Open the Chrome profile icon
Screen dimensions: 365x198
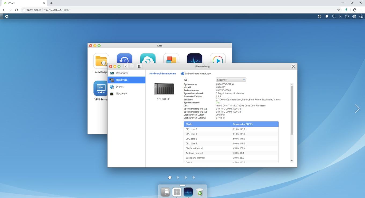(355, 10)
